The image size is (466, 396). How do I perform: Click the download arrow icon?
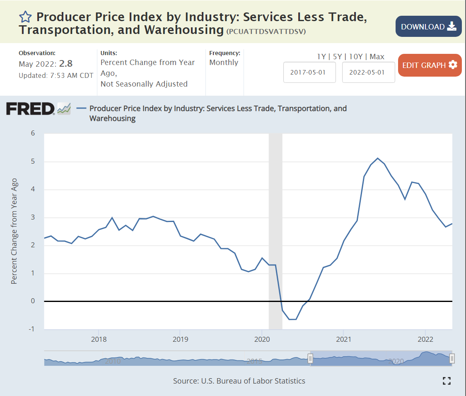[x=452, y=27]
